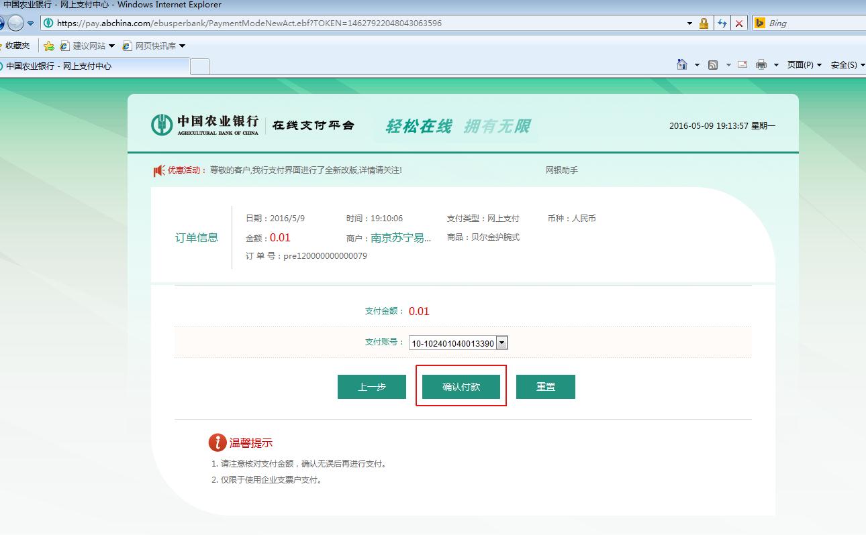Open a new blank tab

(200, 66)
